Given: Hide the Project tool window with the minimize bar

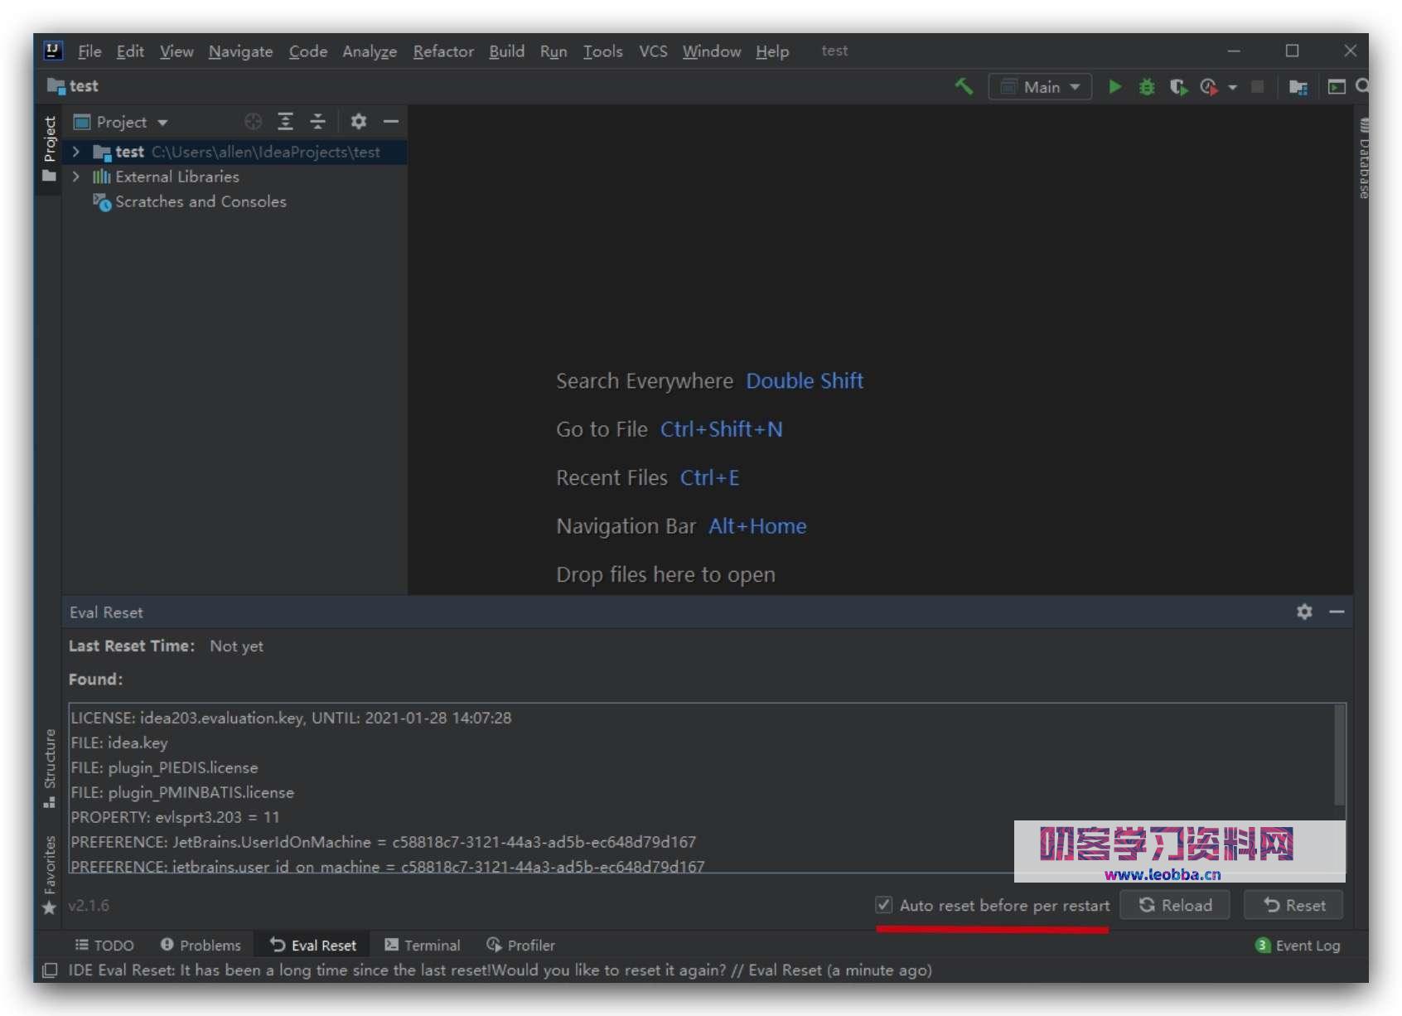Looking at the screenshot, I should 391,122.
